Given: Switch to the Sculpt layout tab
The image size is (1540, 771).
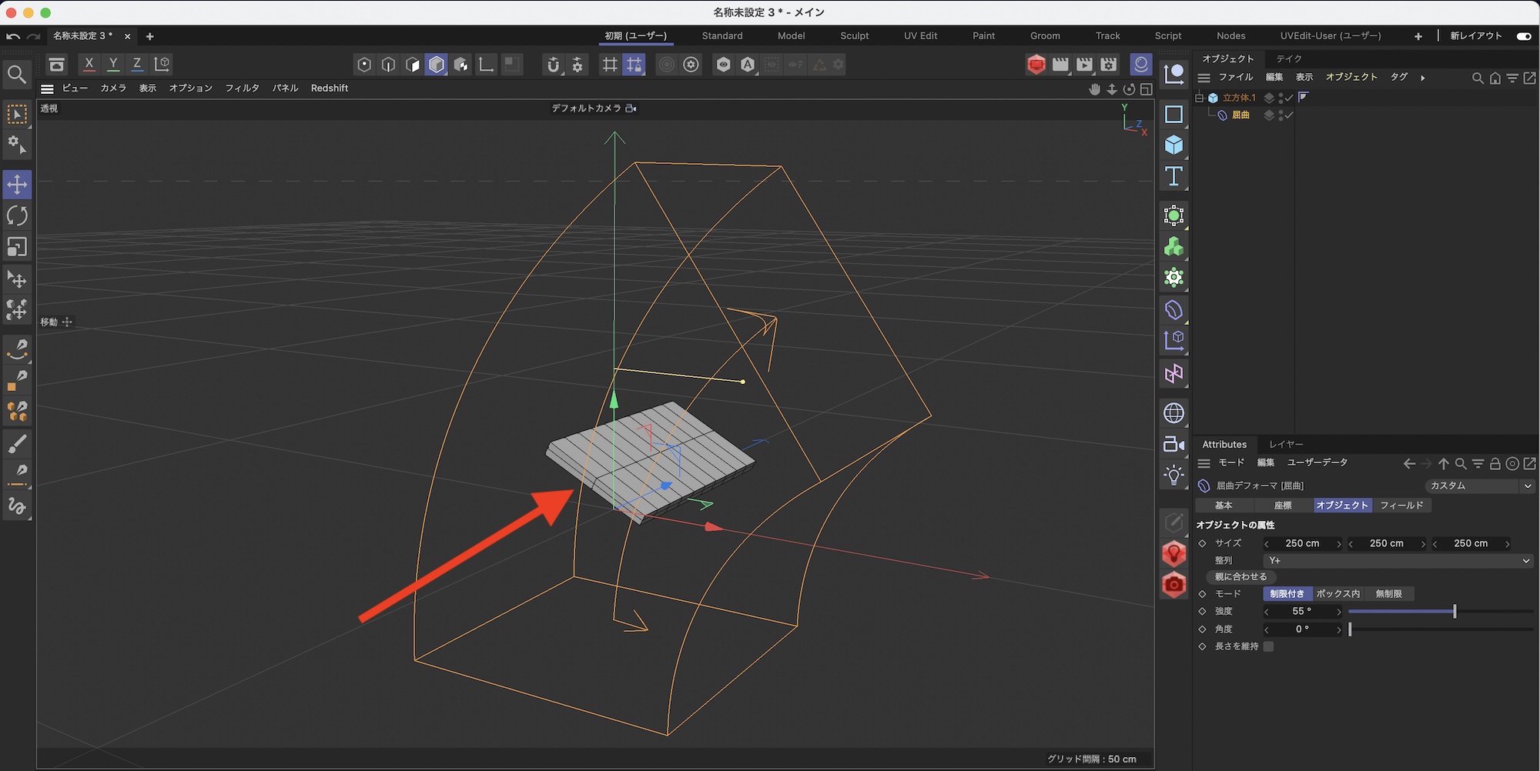Looking at the screenshot, I should point(854,36).
